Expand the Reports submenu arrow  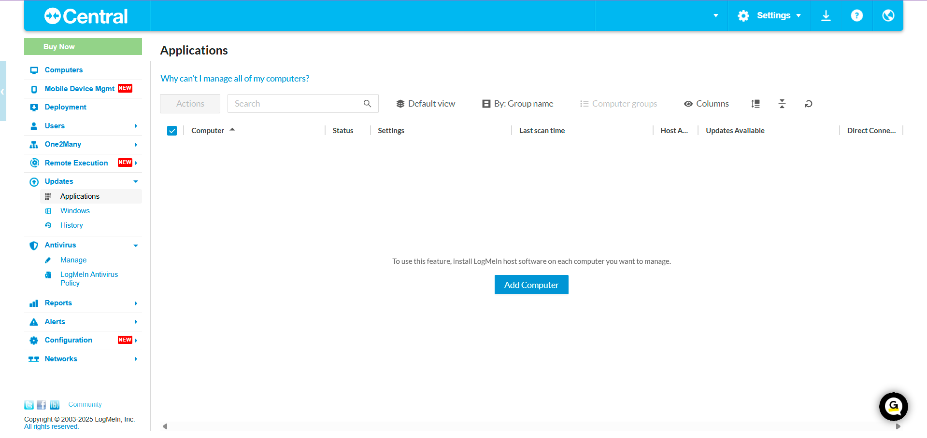136,303
